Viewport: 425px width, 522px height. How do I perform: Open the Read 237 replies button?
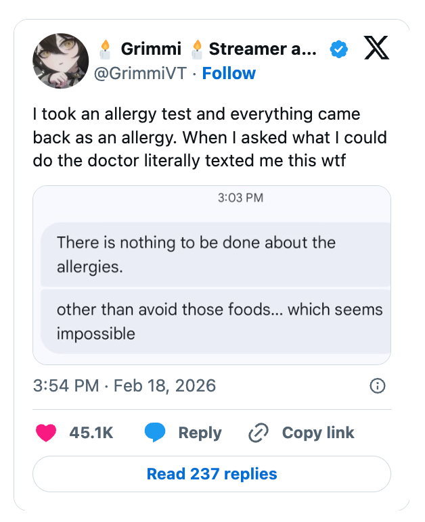click(x=212, y=474)
